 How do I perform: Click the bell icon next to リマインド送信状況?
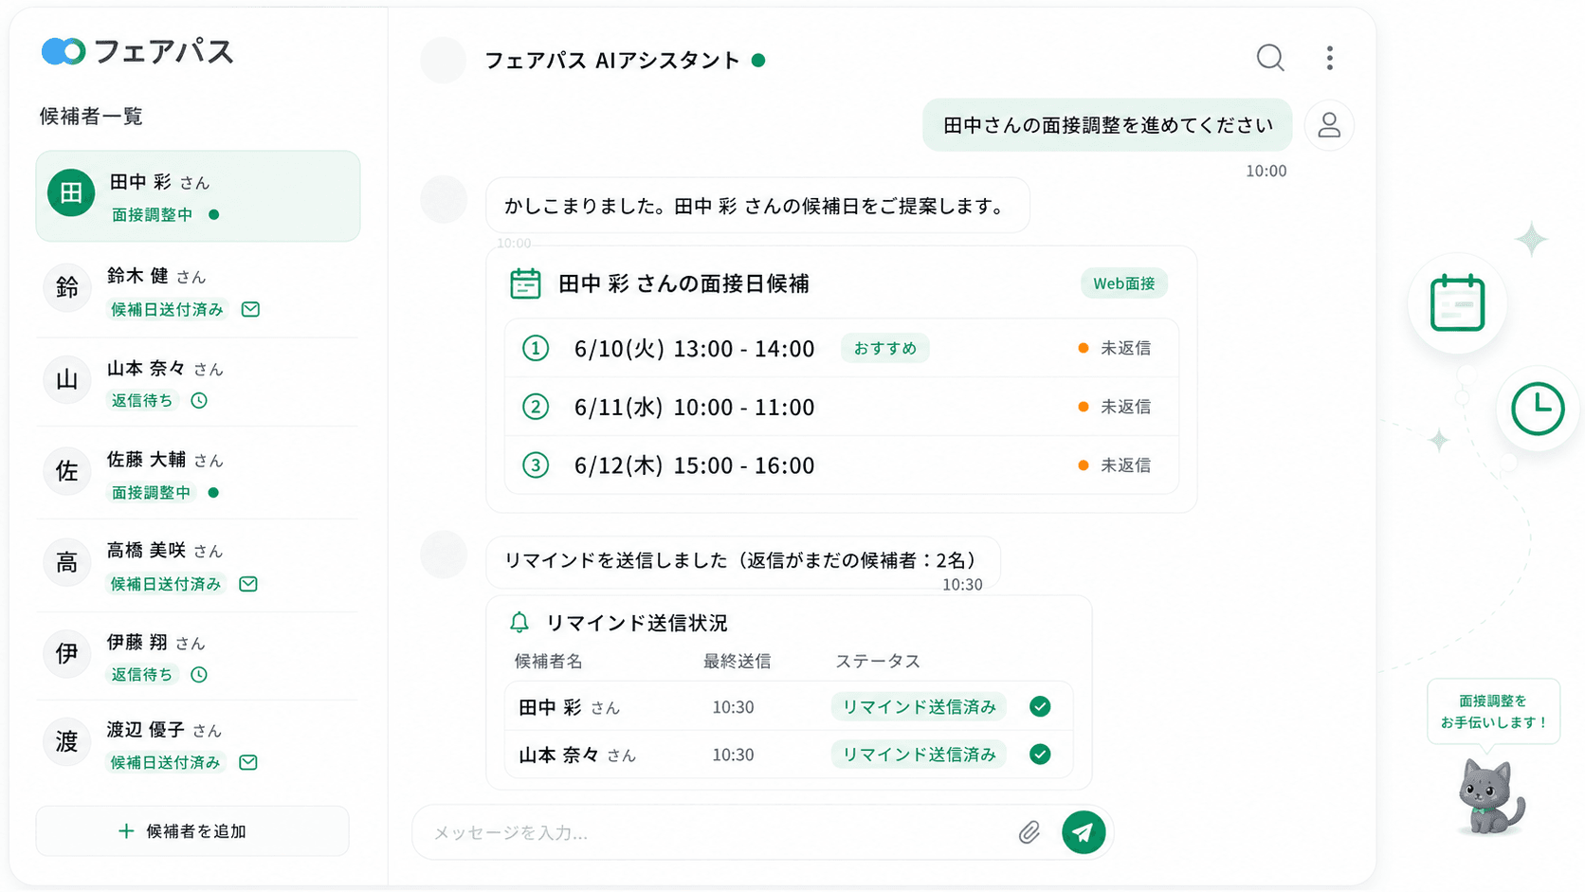[519, 623]
